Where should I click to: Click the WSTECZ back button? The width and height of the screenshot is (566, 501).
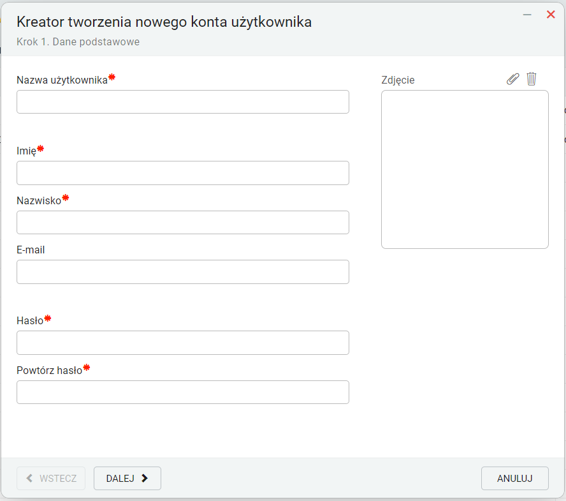pyautogui.click(x=51, y=478)
